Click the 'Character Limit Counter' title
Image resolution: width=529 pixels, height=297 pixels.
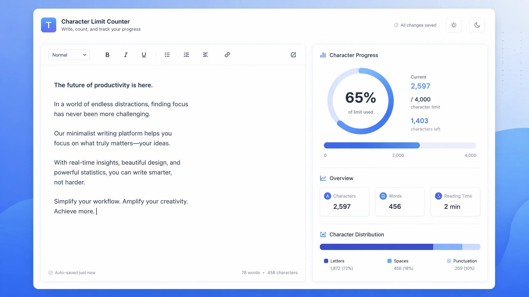(x=96, y=22)
